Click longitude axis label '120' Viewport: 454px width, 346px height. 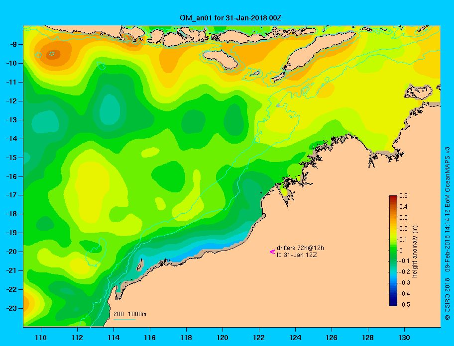(223, 338)
